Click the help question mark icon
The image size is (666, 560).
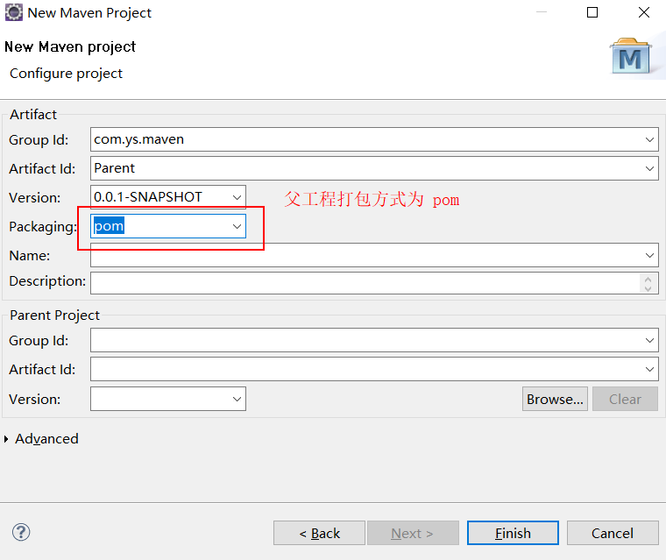[x=21, y=532]
